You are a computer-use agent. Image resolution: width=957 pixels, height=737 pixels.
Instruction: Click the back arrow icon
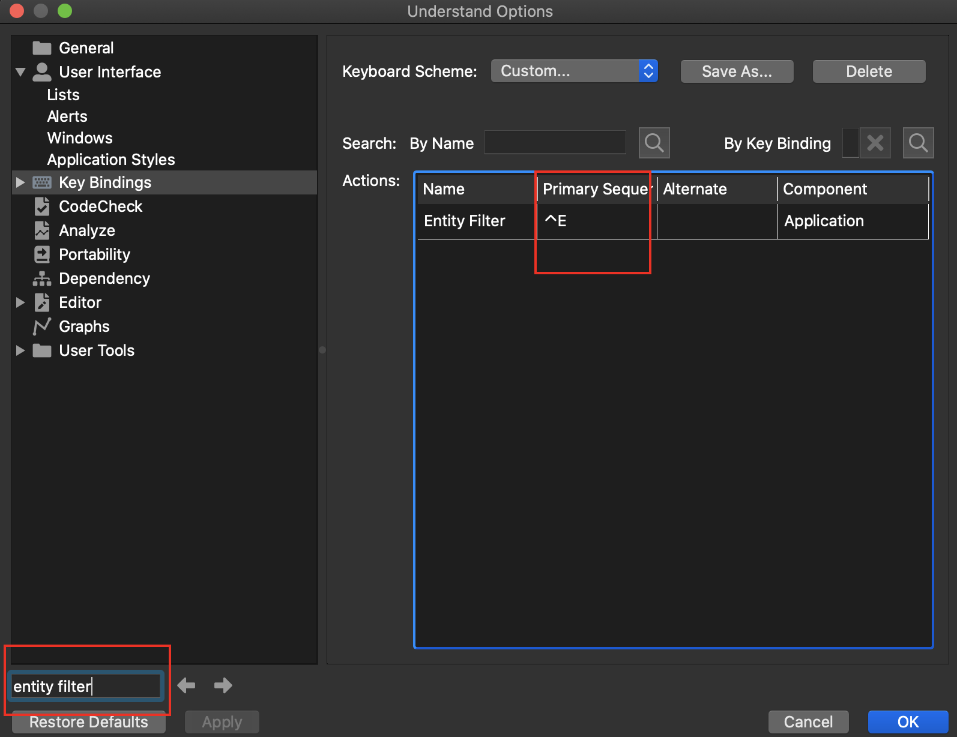(186, 685)
